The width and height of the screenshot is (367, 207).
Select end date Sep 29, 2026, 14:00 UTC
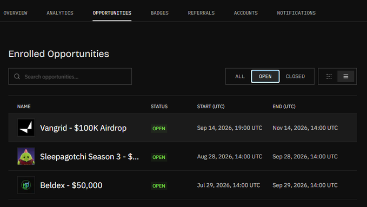pyautogui.click(x=305, y=185)
